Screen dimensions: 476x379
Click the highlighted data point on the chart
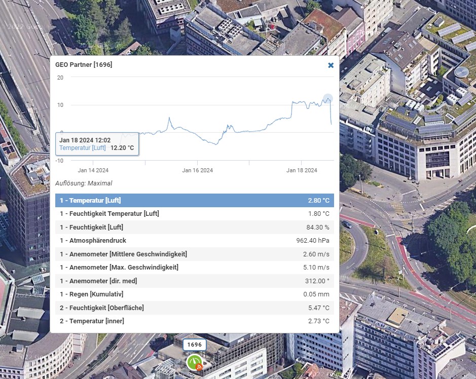click(328, 98)
